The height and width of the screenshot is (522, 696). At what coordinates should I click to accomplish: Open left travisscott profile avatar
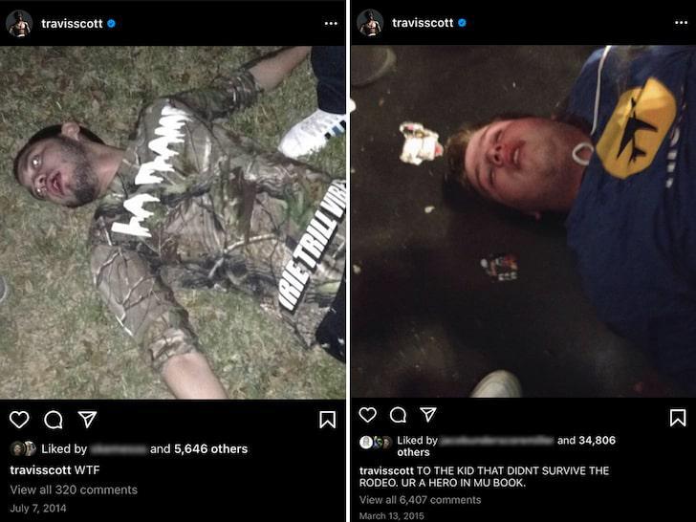tap(19, 23)
